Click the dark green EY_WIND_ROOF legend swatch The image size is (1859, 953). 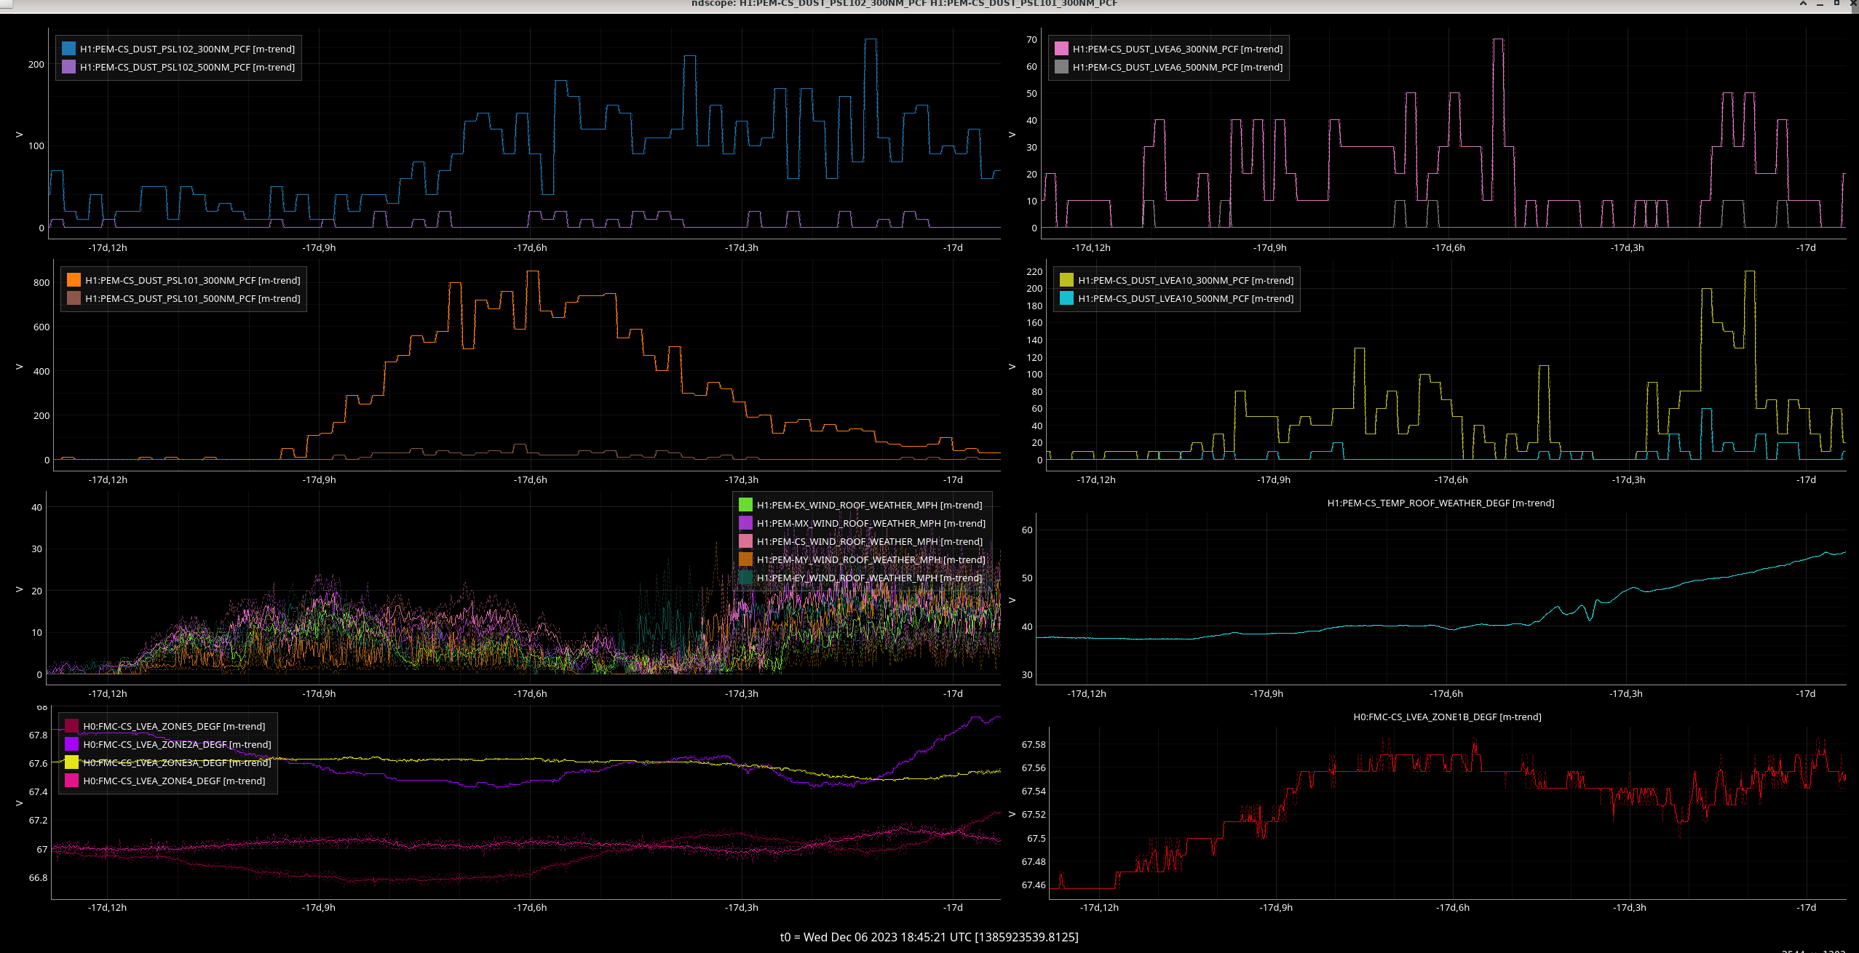point(746,578)
